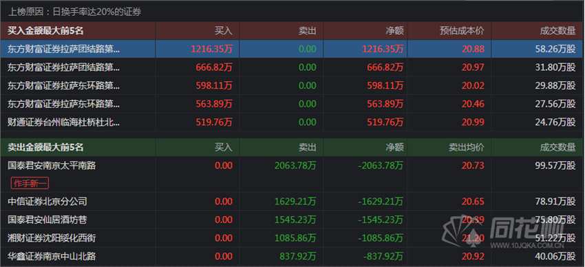Click the -1629.21万 net amount
Screen dimensions: 585x267
click(x=381, y=202)
